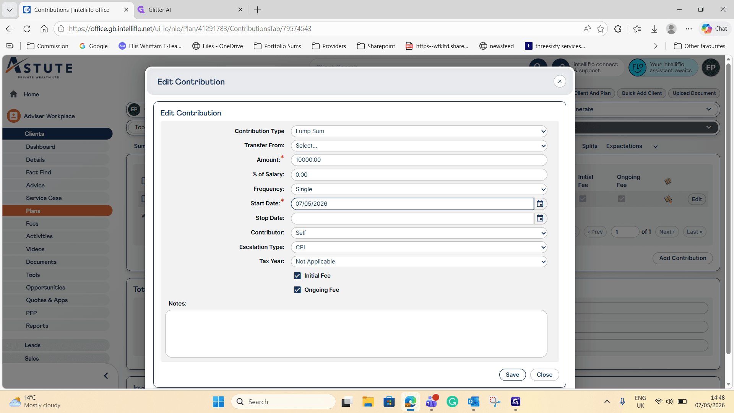Click the Home icon in sidebar
Screen dimensions: 734x413
pos(14,94)
